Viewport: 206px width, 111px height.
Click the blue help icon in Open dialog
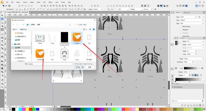94,29
